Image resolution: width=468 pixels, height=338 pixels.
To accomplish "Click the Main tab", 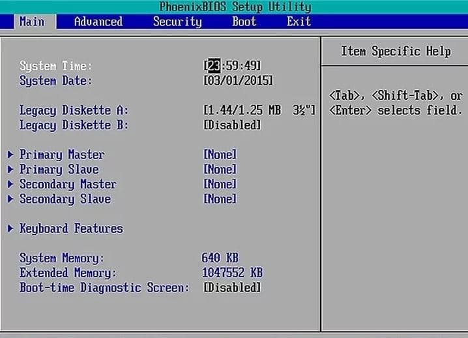I will pos(32,22).
